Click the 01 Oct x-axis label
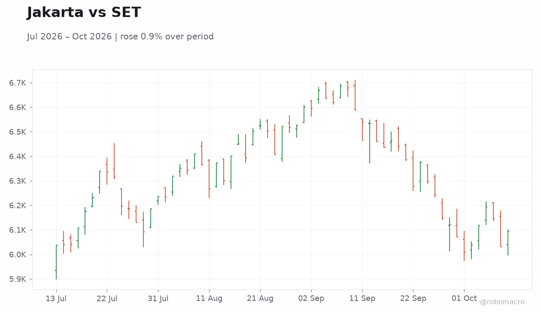The width and height of the screenshot is (541, 312). (x=464, y=299)
